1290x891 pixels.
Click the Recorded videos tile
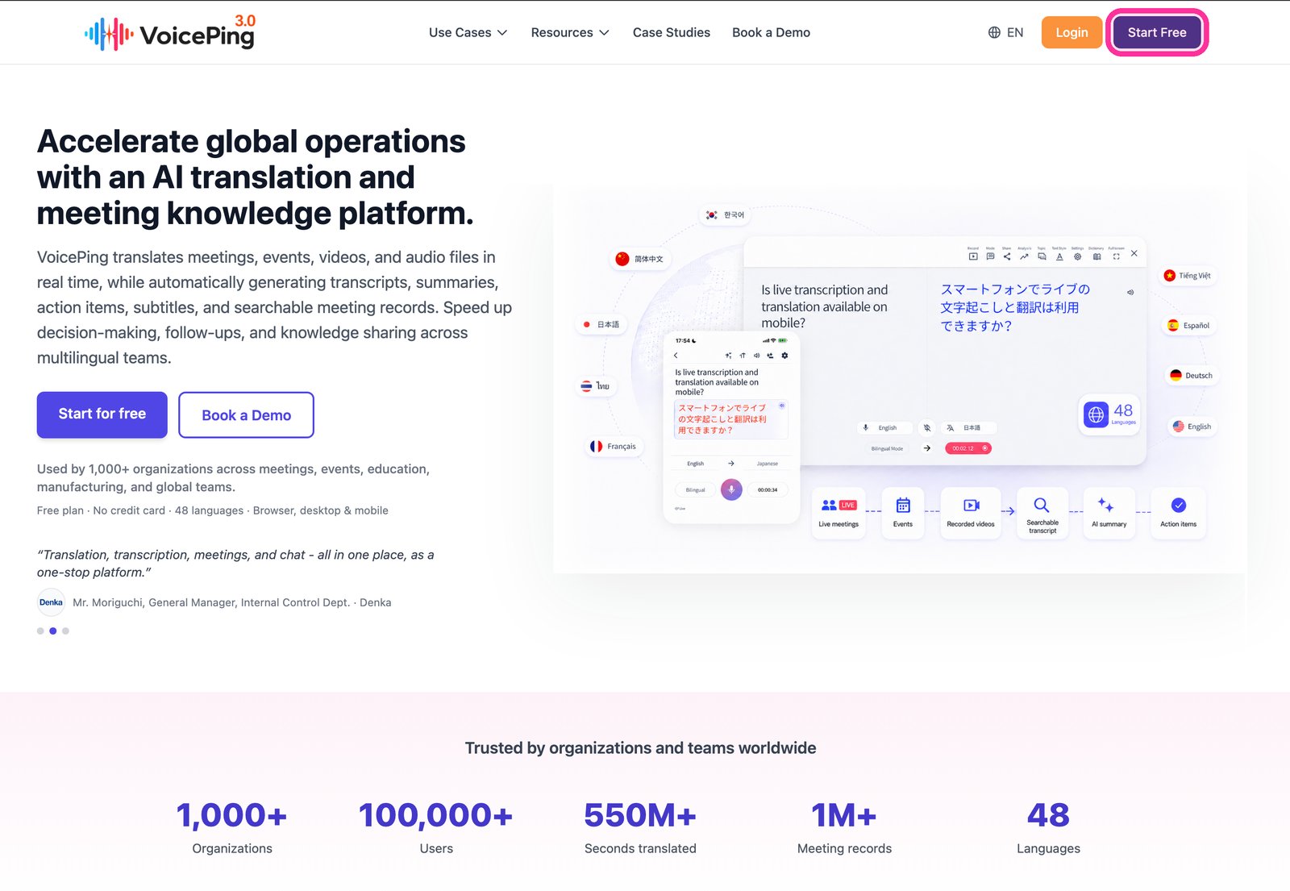pyautogui.click(x=971, y=513)
